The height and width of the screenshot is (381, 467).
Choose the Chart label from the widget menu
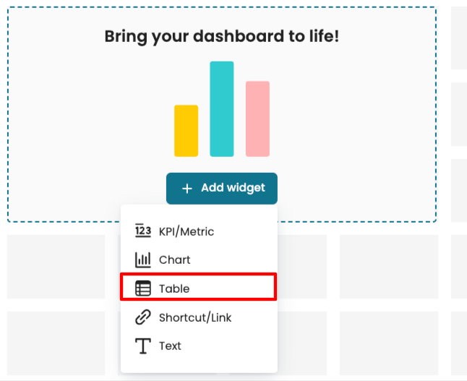coord(175,260)
